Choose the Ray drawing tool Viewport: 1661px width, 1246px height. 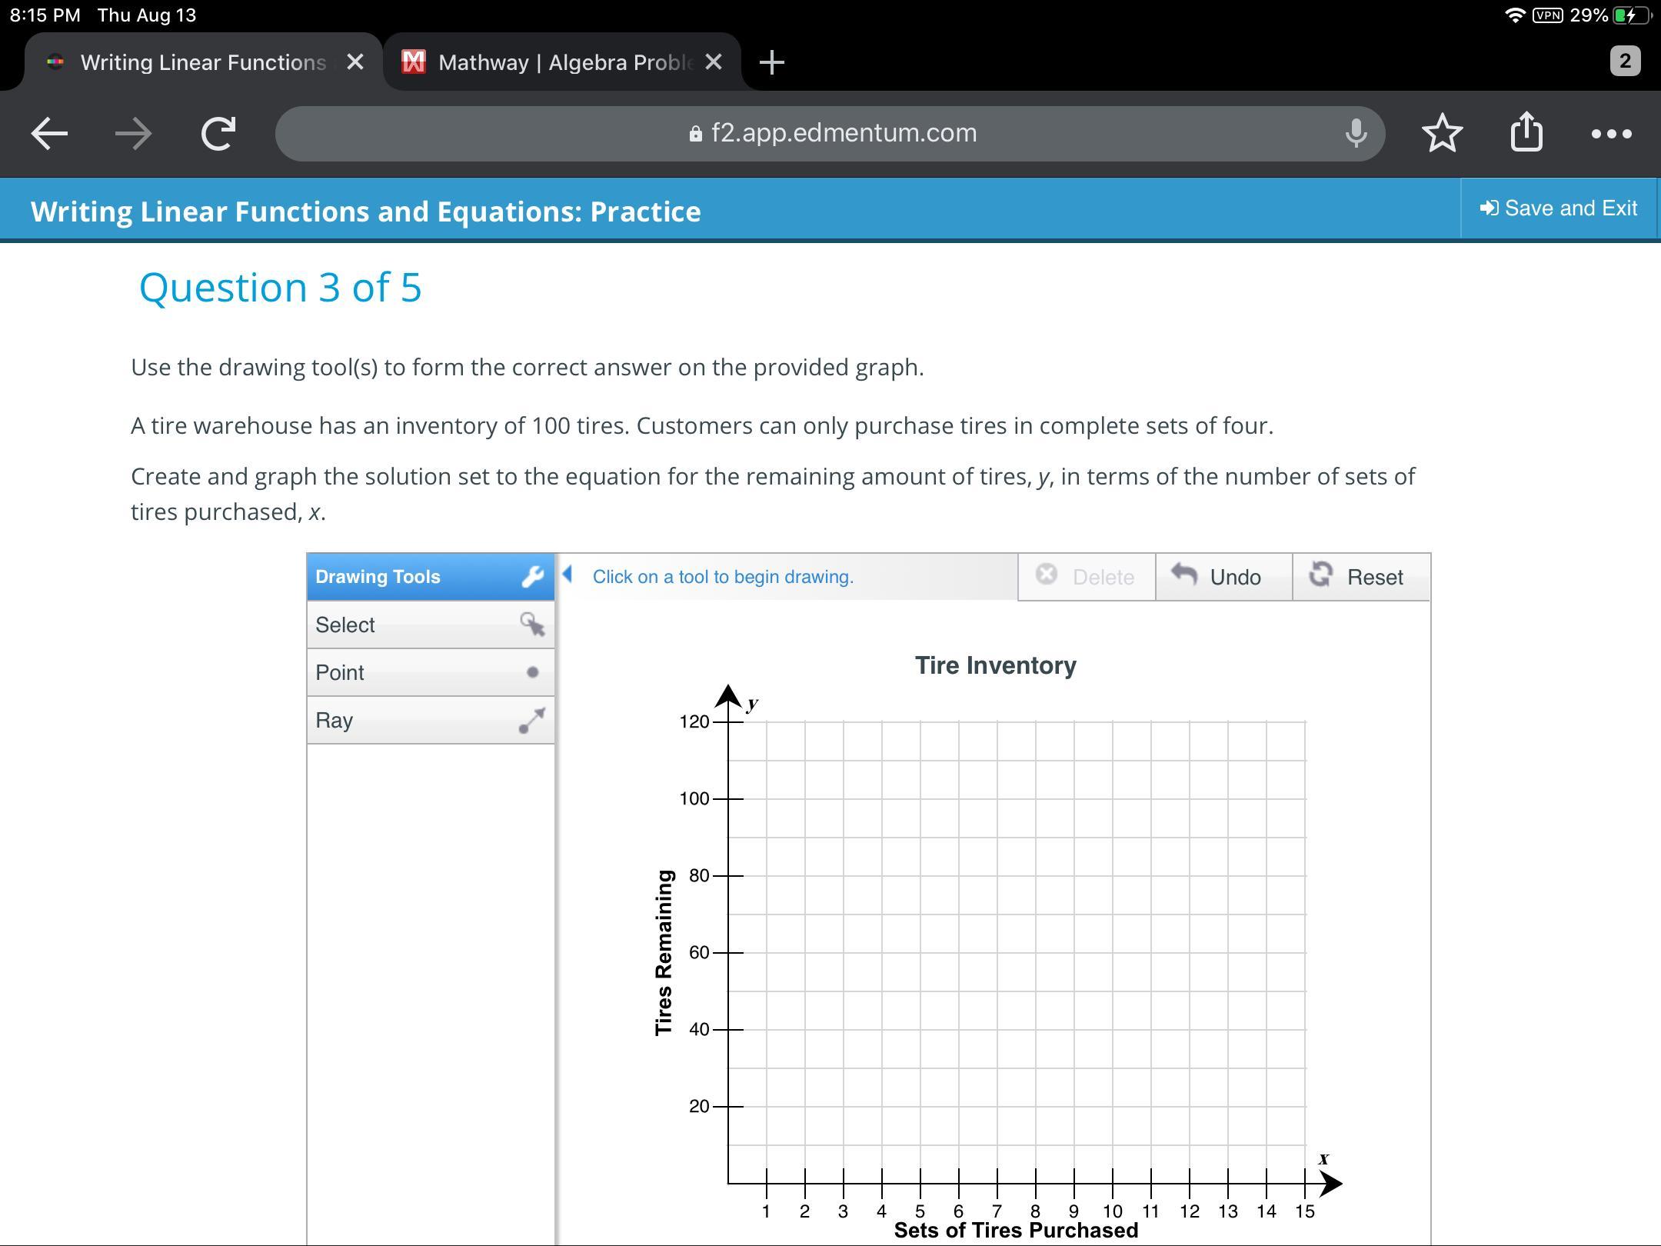(429, 721)
